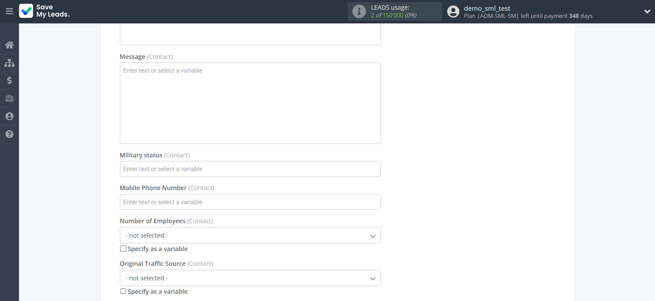Enable Specify as a variable for Original Traffic Source

(123, 291)
